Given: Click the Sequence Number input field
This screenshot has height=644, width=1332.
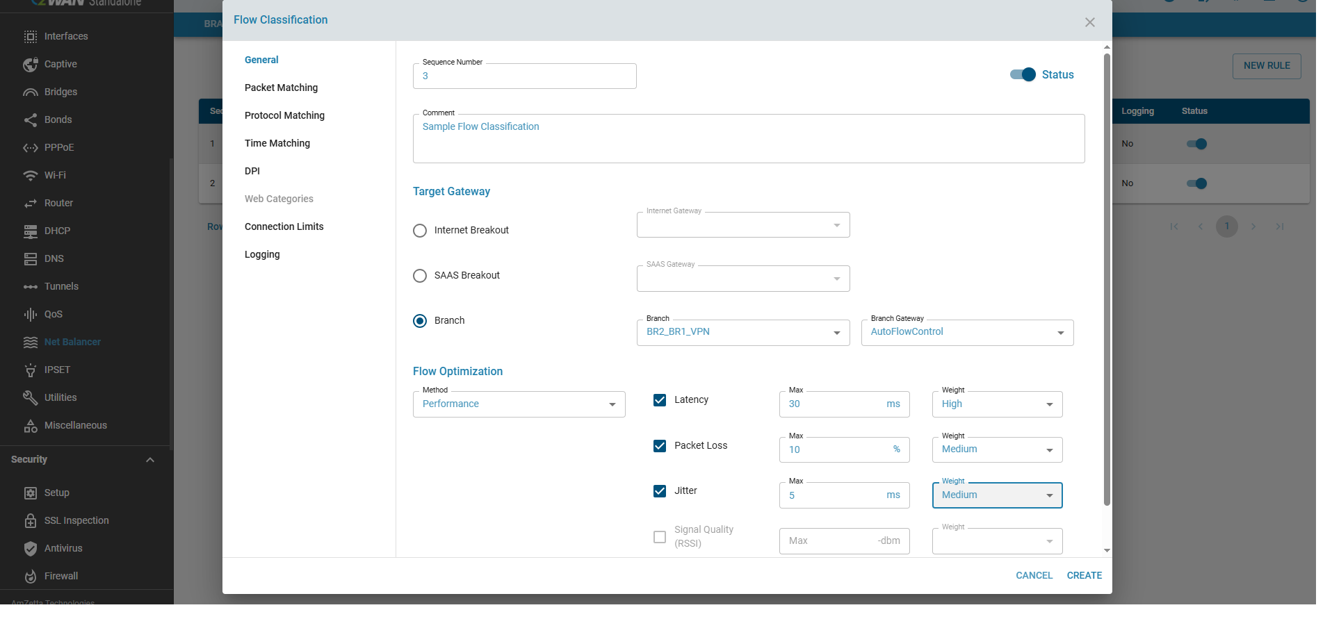Looking at the screenshot, I should tap(524, 76).
